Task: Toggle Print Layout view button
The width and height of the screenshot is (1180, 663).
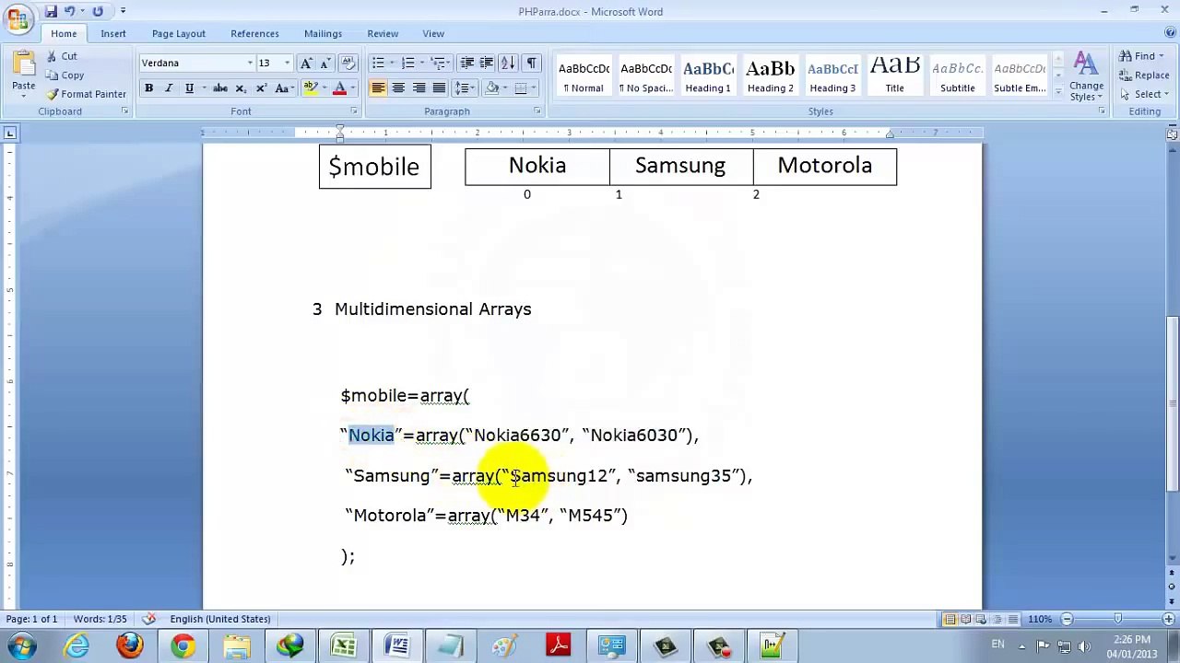Action: click(x=950, y=619)
